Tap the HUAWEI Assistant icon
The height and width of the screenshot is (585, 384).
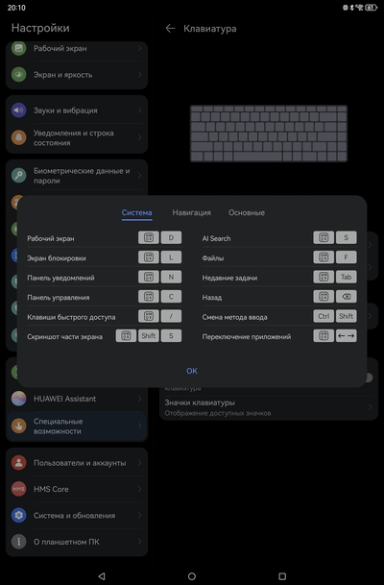click(x=18, y=399)
